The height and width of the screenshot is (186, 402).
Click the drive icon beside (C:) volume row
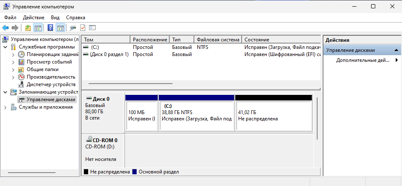(x=86, y=47)
